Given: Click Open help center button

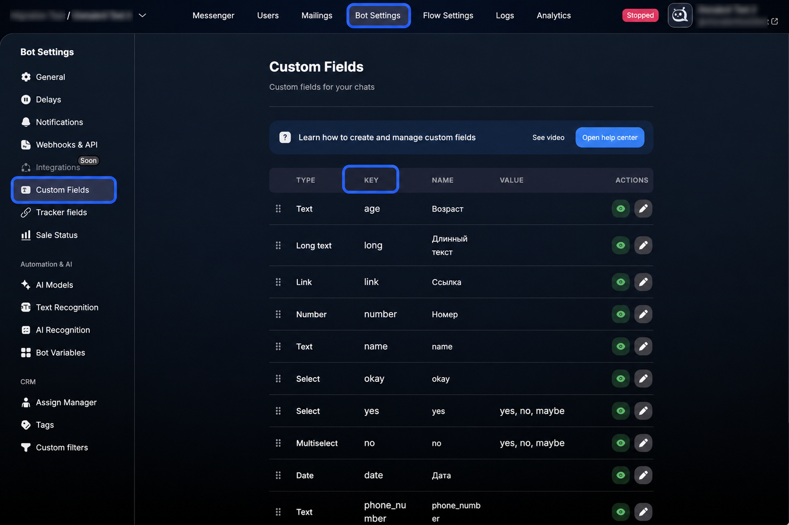Looking at the screenshot, I should tap(610, 138).
